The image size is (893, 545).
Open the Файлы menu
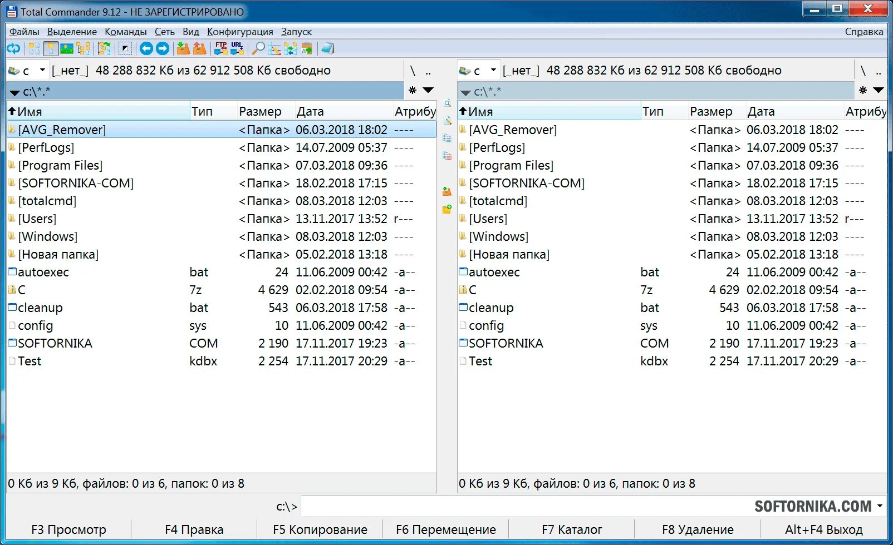tap(24, 32)
